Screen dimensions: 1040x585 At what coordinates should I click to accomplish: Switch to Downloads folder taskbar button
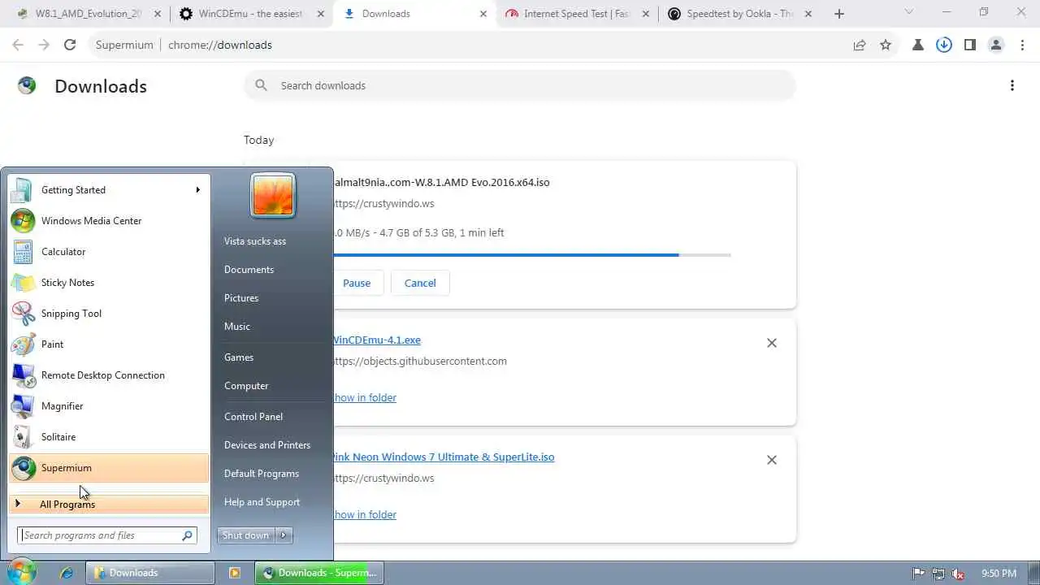pyautogui.click(x=151, y=573)
